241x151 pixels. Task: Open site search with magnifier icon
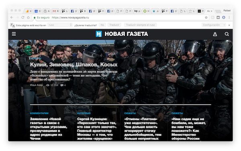tap(227, 34)
